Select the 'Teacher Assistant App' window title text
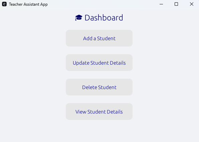199x142 pixels. pyautogui.click(x=28, y=4)
